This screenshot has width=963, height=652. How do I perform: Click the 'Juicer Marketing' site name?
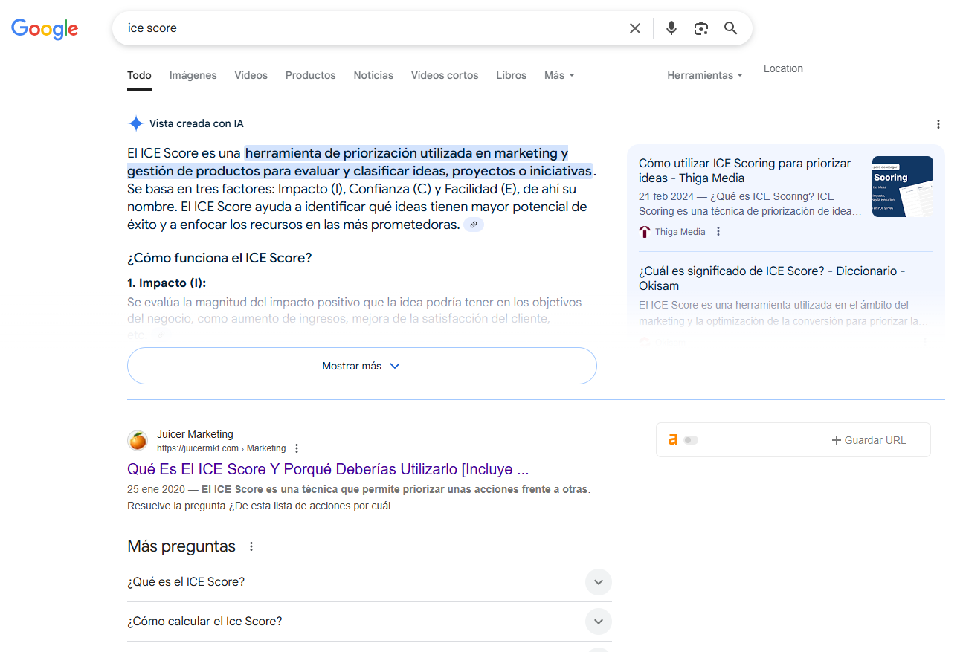[195, 434]
